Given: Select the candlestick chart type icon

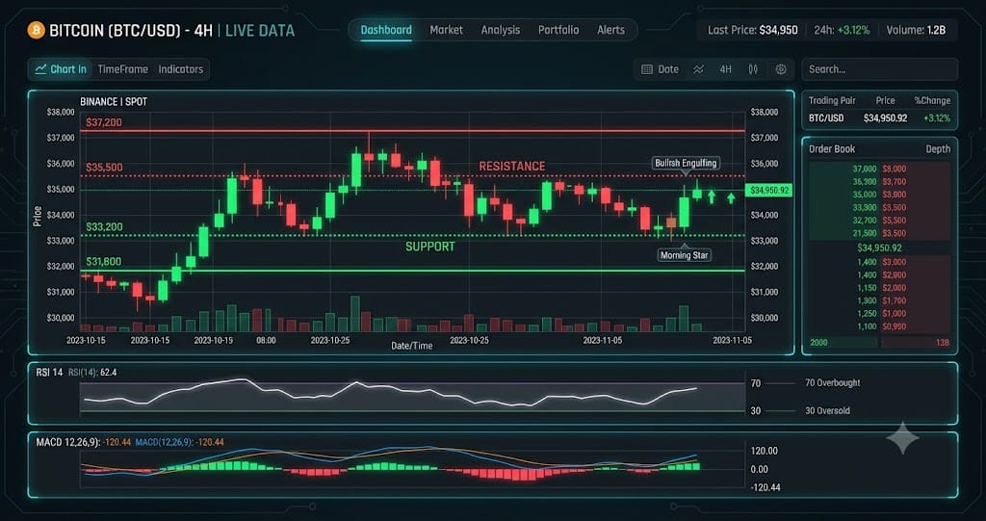Looking at the screenshot, I should (x=753, y=69).
